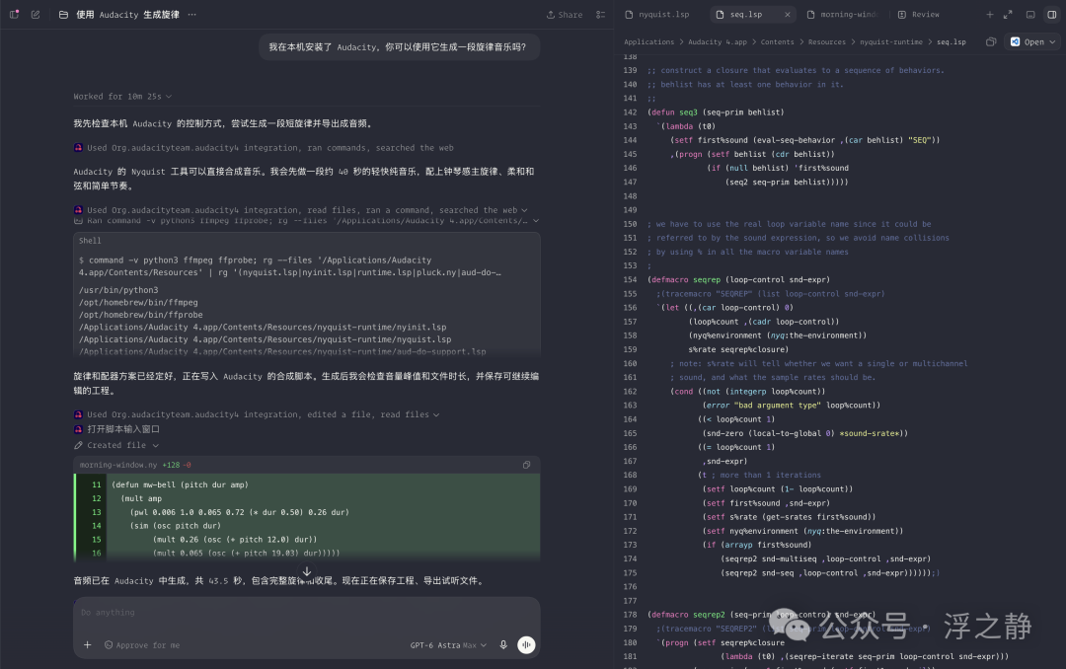Toggle the left sidebar icon with pink dot
Viewport: 1066px width, 669px height.
(14, 14)
